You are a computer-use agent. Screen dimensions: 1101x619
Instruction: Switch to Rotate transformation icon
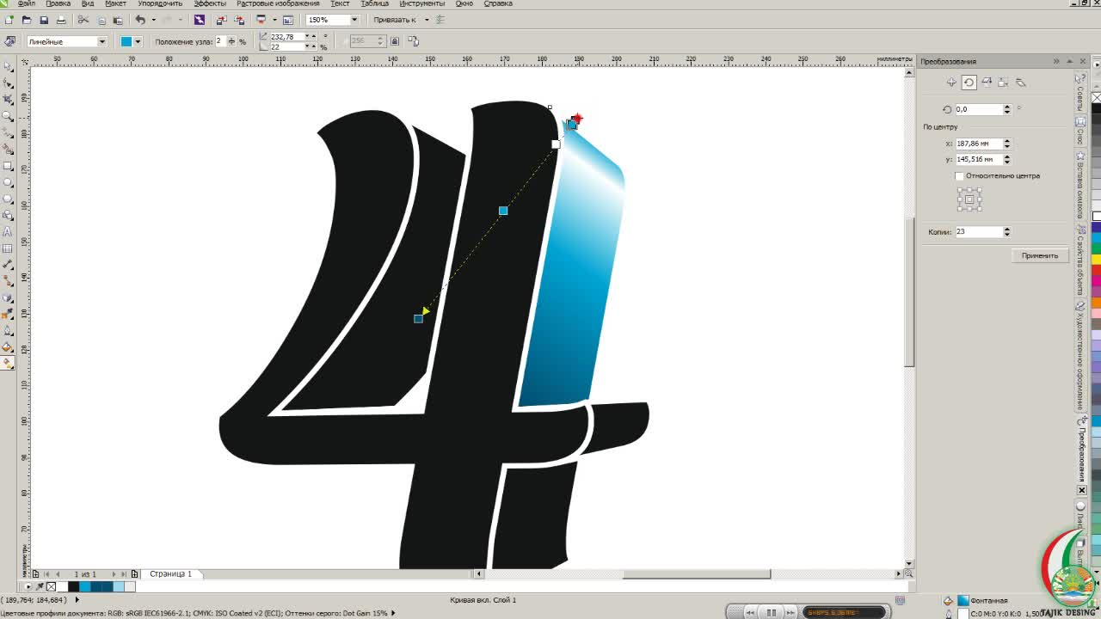969,83
